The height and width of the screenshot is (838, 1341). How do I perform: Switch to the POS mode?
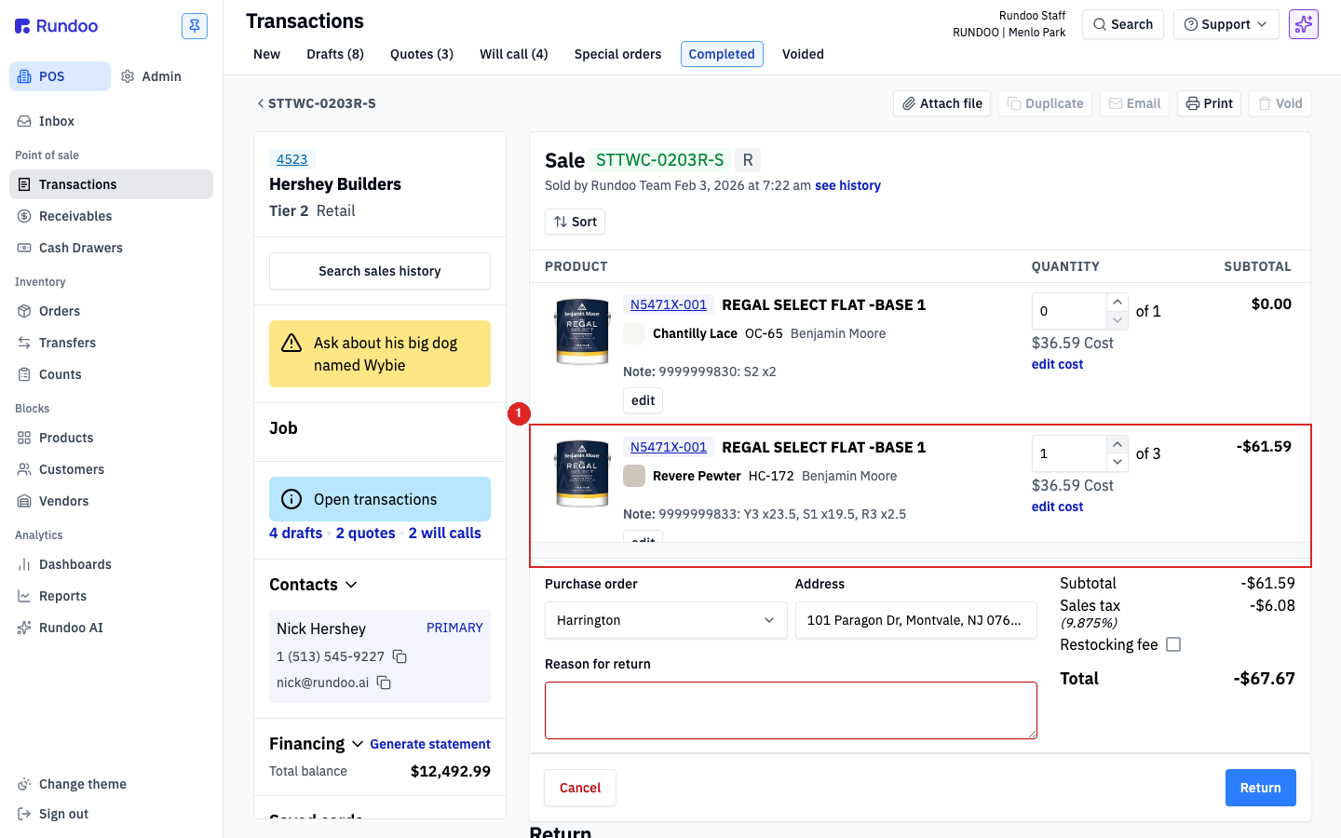point(60,76)
